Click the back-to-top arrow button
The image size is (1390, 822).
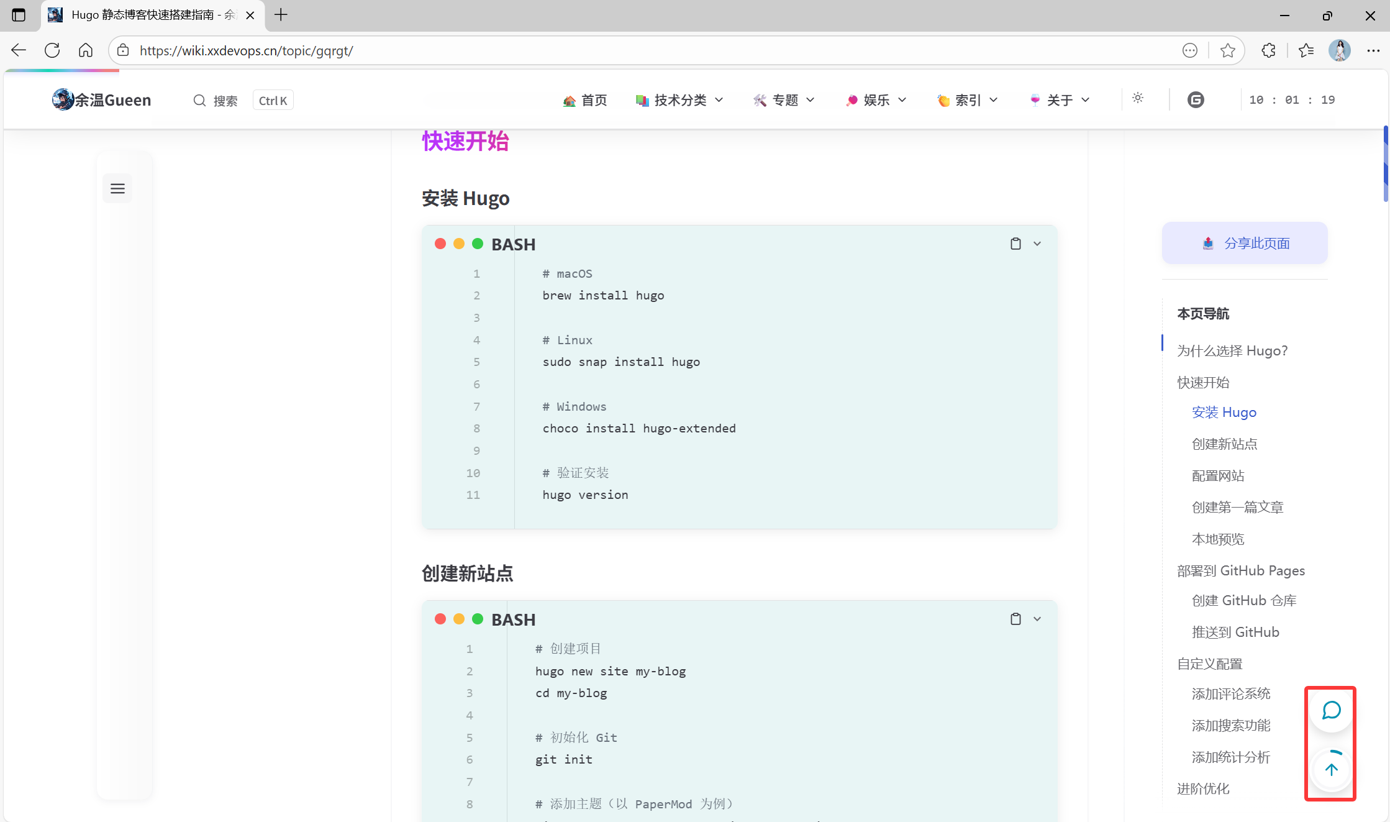coord(1331,770)
